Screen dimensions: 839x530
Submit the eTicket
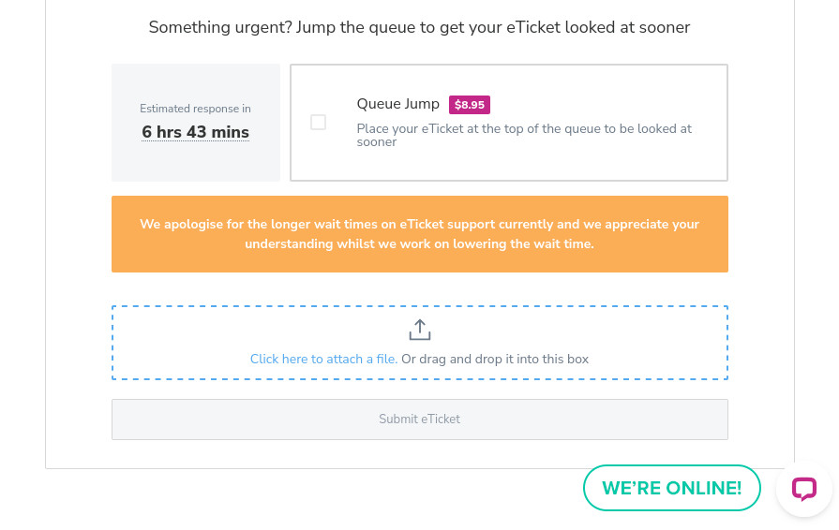(x=419, y=420)
